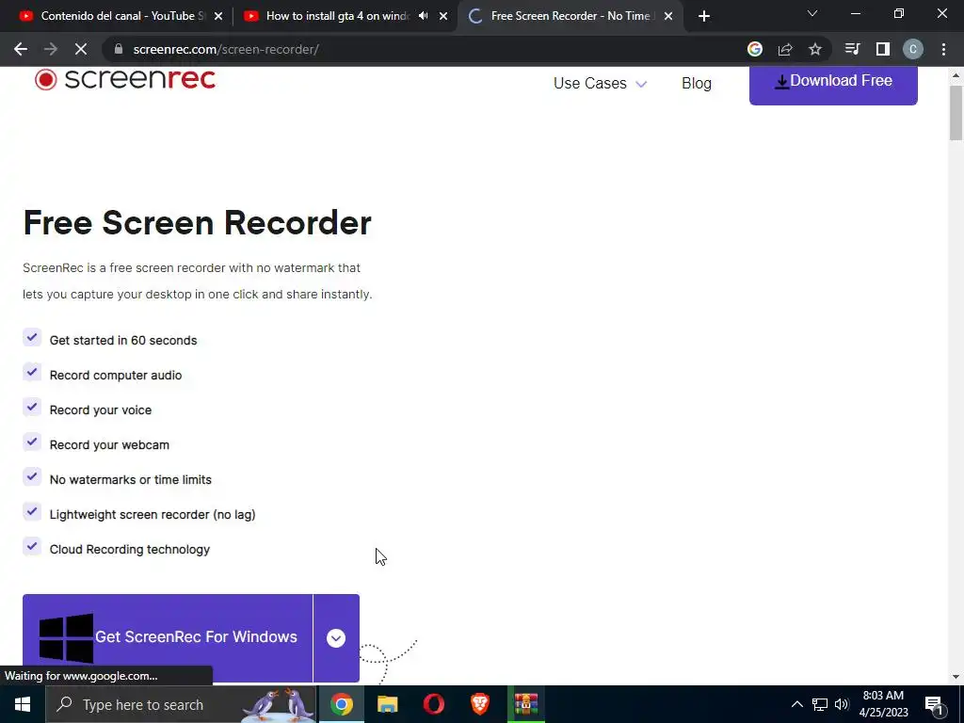964x723 pixels.
Task: Share this page via the share icon
Action: click(785, 49)
